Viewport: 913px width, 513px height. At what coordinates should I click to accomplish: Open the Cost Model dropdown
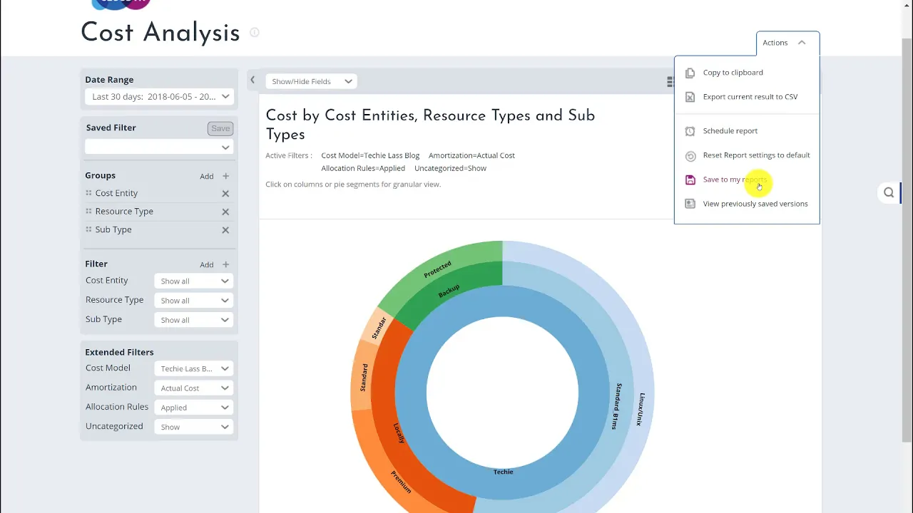click(194, 368)
